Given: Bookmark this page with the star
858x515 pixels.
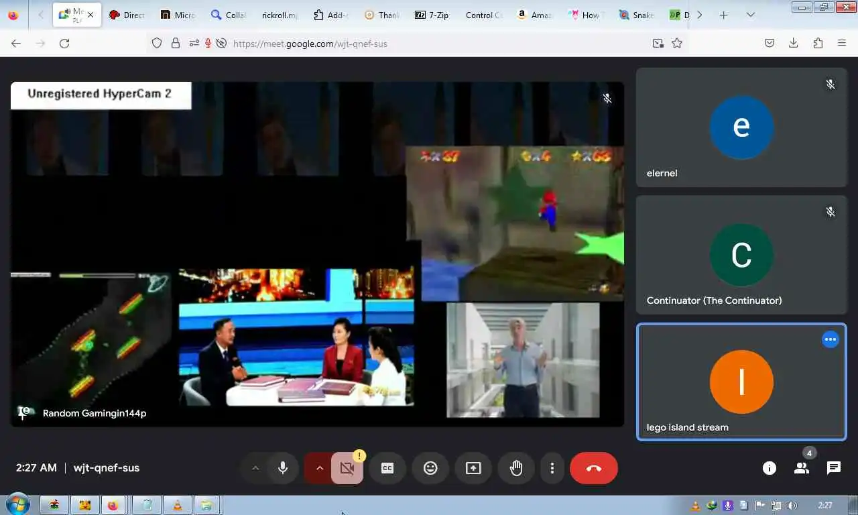Looking at the screenshot, I should [677, 43].
